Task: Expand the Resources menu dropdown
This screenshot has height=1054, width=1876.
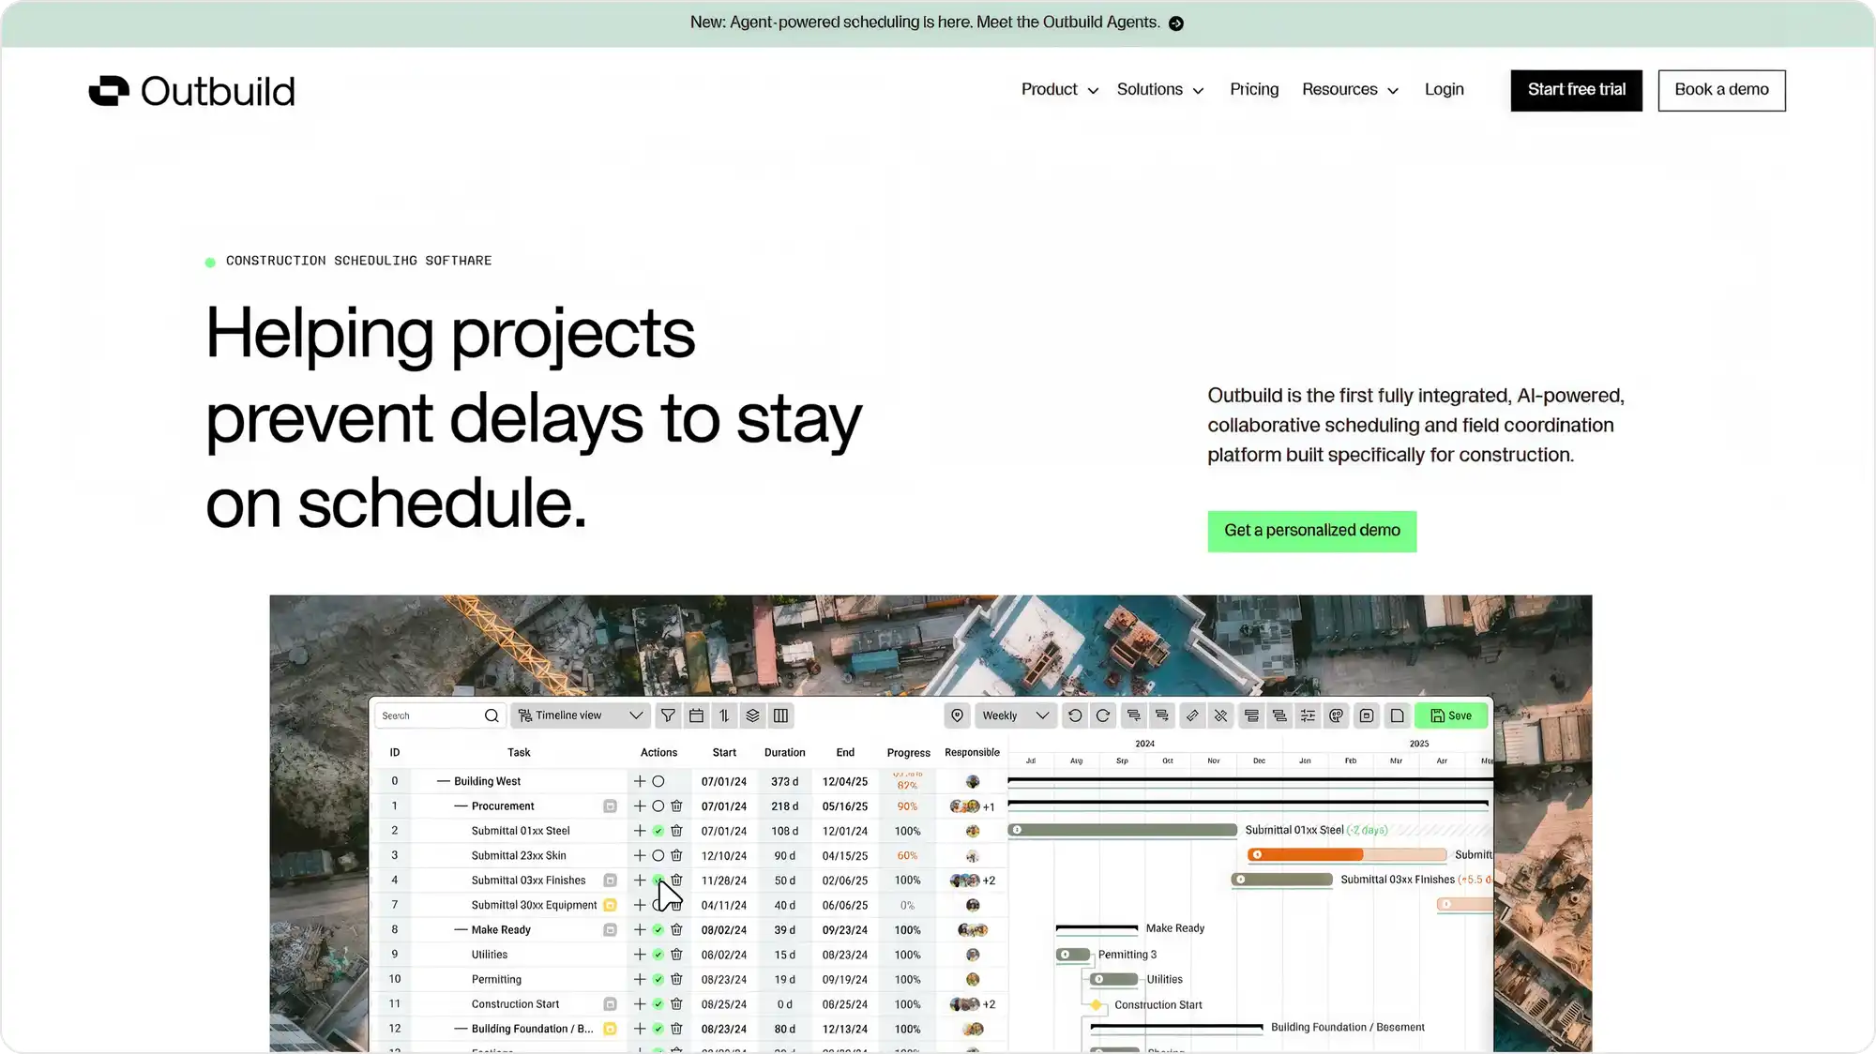Action: point(1350,90)
